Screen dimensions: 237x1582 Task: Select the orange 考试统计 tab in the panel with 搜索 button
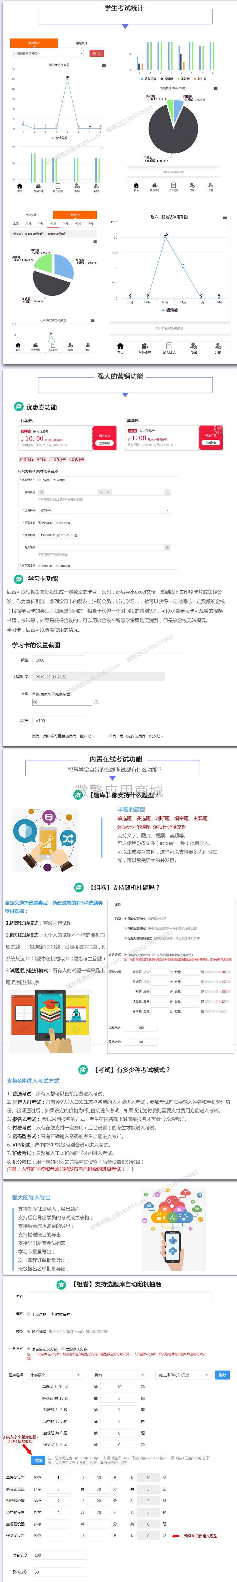click(34, 43)
